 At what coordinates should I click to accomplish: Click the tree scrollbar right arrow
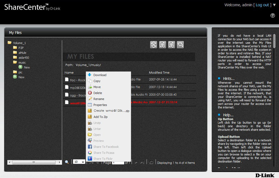pos(59,162)
